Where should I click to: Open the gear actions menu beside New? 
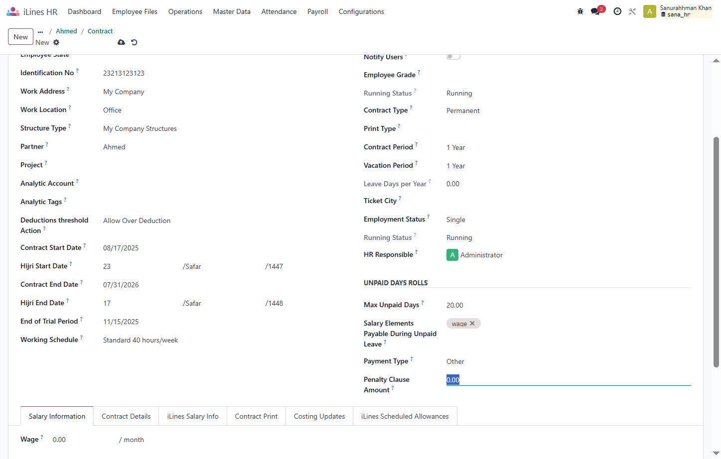[x=56, y=42]
